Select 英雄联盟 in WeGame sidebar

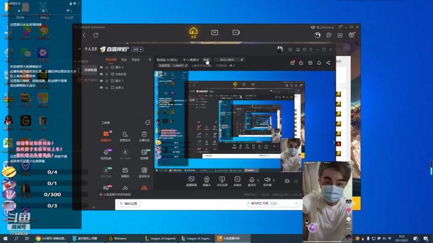(x=90, y=70)
